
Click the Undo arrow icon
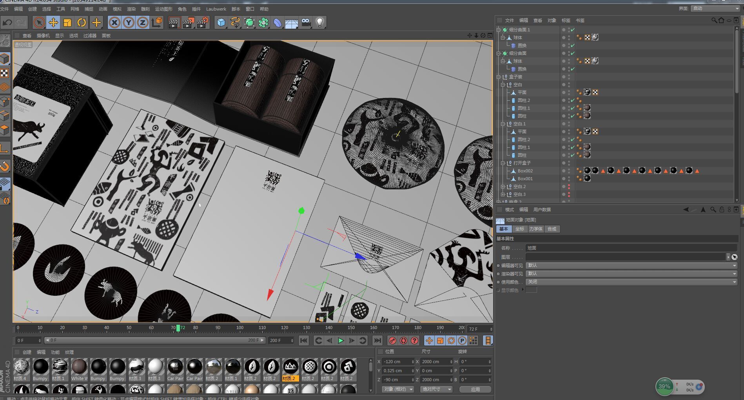coord(7,22)
